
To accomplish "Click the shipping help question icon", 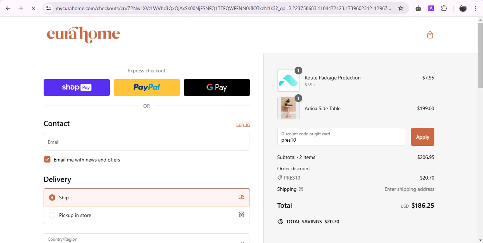I will pos(301,189).
